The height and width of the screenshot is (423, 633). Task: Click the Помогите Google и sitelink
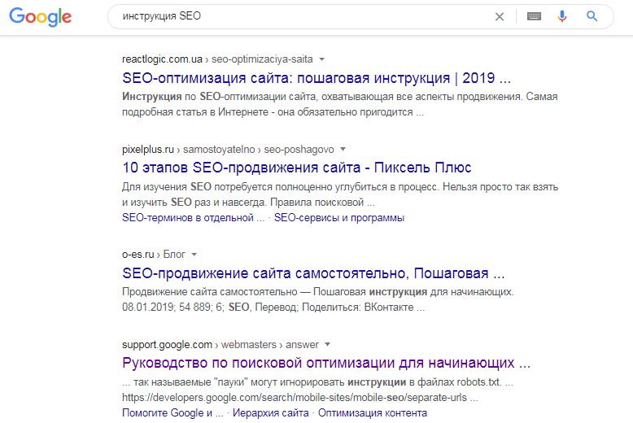(x=172, y=412)
